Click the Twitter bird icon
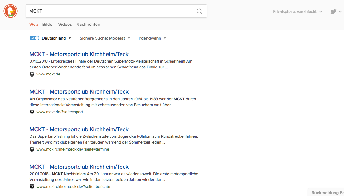344x196 pixels. (333, 11)
